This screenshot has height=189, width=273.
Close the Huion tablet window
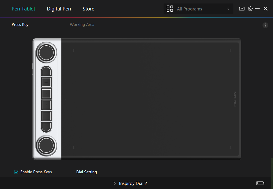click(265, 9)
